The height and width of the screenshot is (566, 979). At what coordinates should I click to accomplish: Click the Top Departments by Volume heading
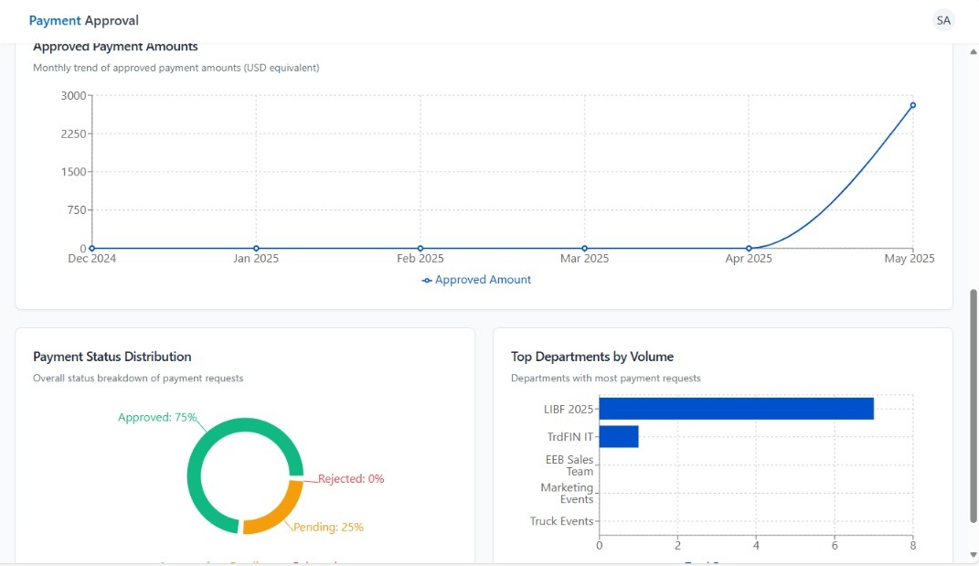pos(591,357)
